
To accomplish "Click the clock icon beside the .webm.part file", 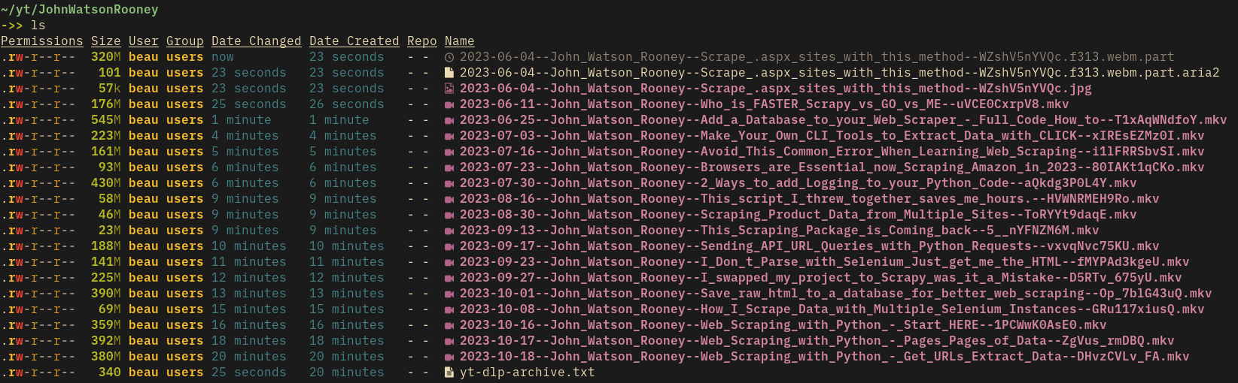I will click(x=449, y=57).
